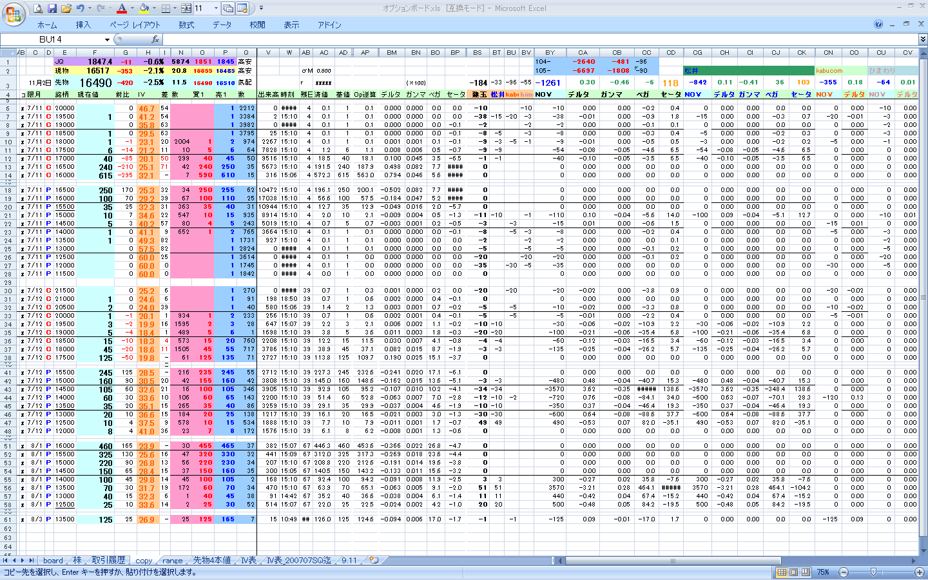Go to first sheet tab arrow

click(x=5, y=561)
